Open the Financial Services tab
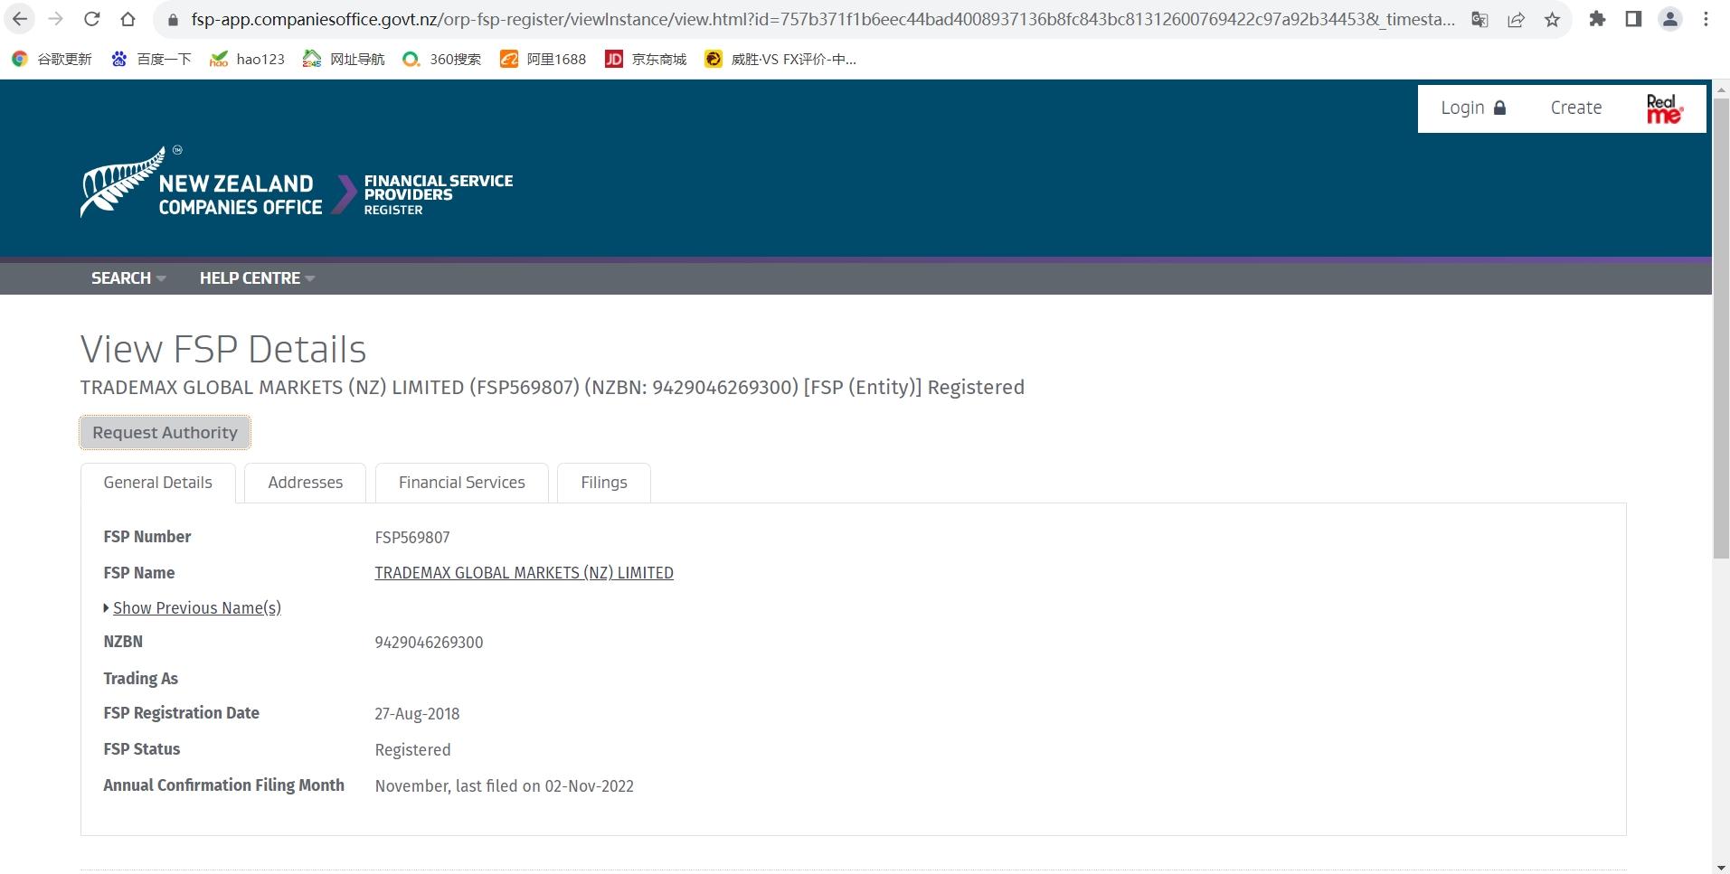The image size is (1730, 874). click(462, 483)
